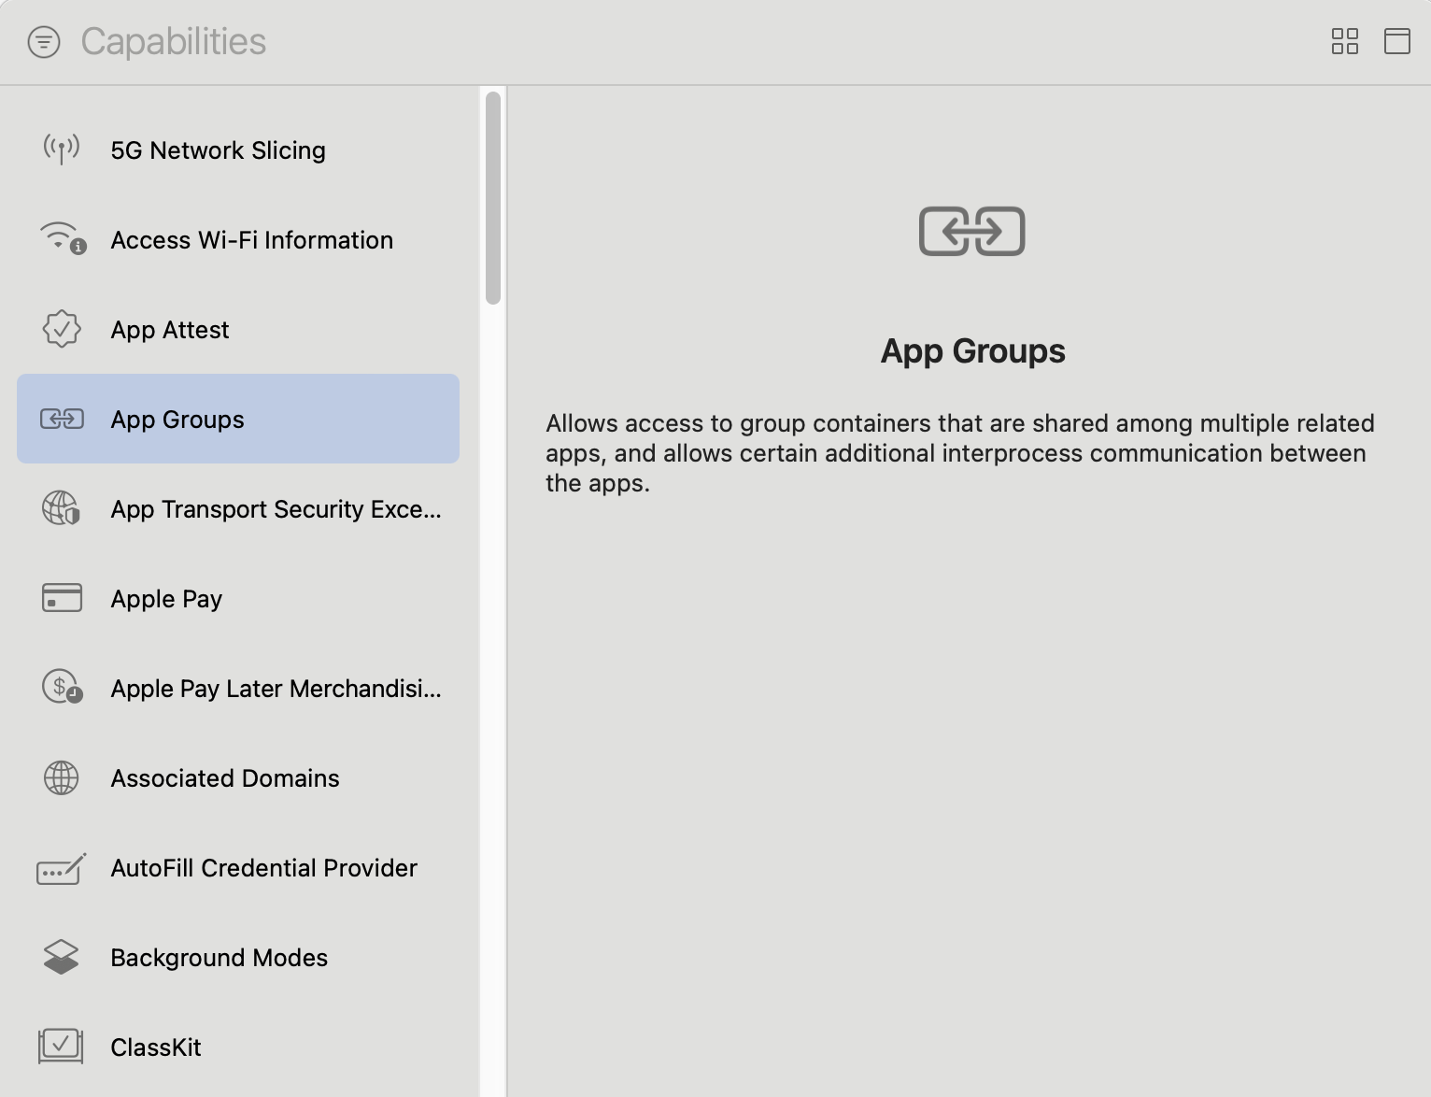Click the ClassKit checkmark icon
Image resolution: width=1431 pixels, height=1097 pixels.
[x=61, y=1047]
